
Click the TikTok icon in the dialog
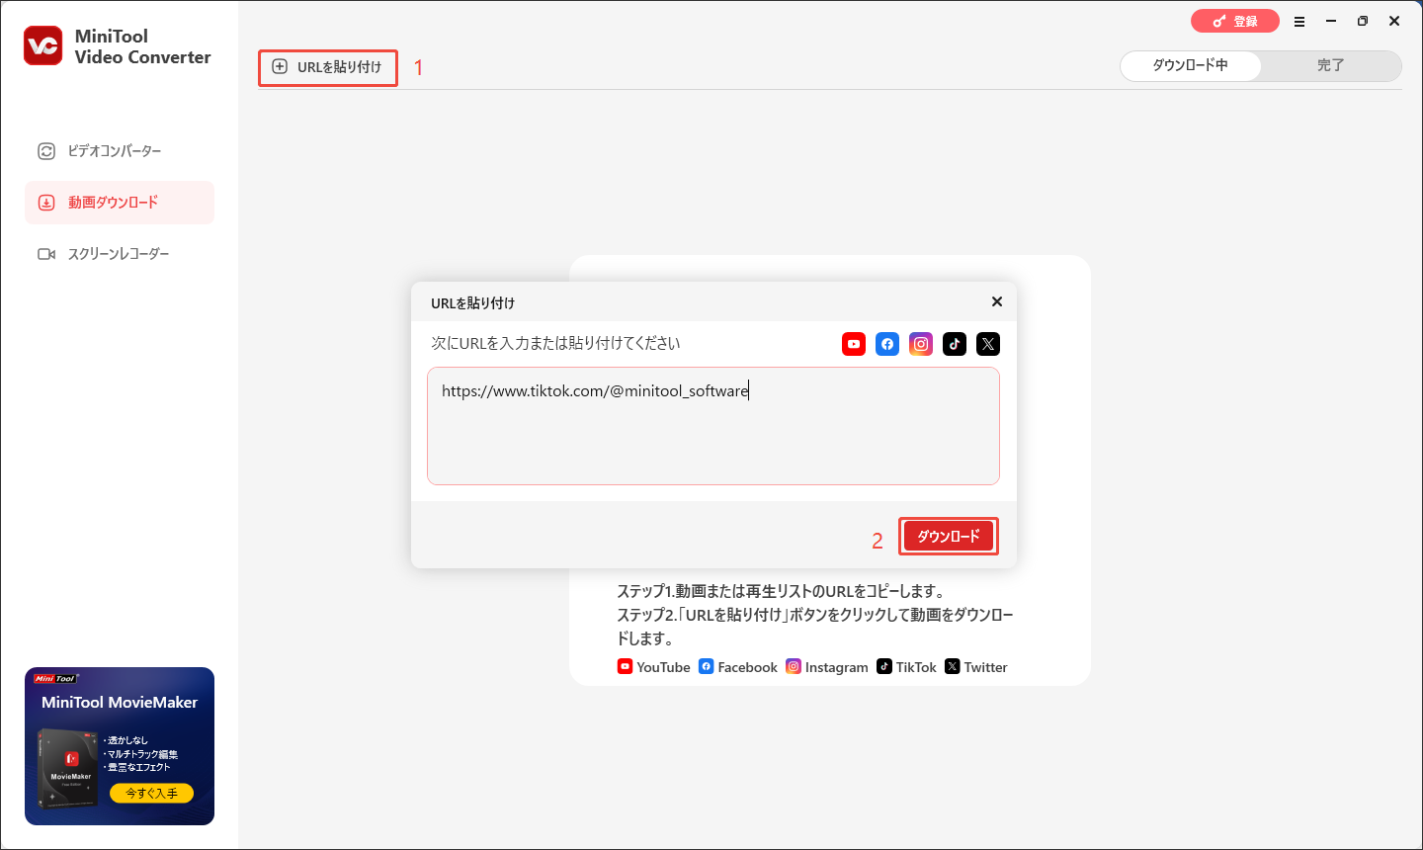[x=955, y=344]
